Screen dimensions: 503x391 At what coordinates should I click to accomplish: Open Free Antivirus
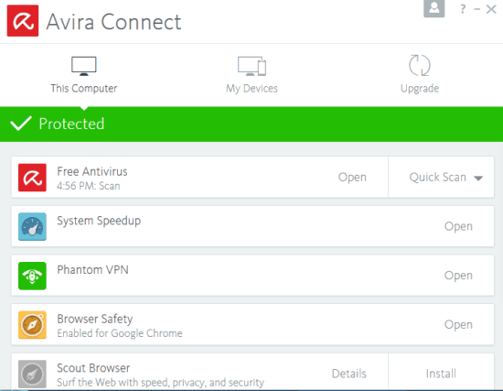[x=352, y=178]
